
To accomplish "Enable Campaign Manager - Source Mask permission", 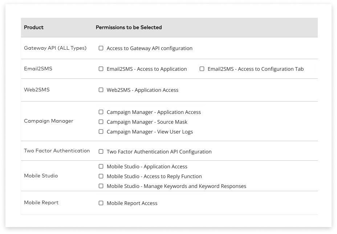I will tap(101, 122).
